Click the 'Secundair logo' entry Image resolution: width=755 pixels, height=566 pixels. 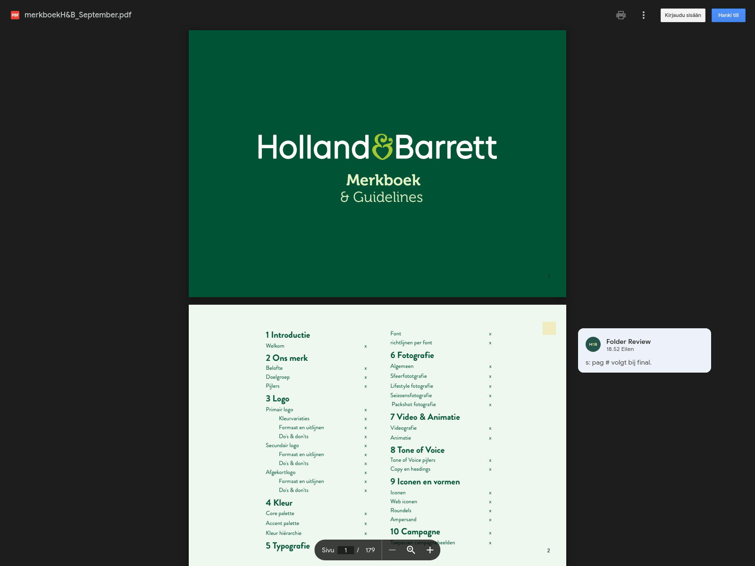(282, 445)
